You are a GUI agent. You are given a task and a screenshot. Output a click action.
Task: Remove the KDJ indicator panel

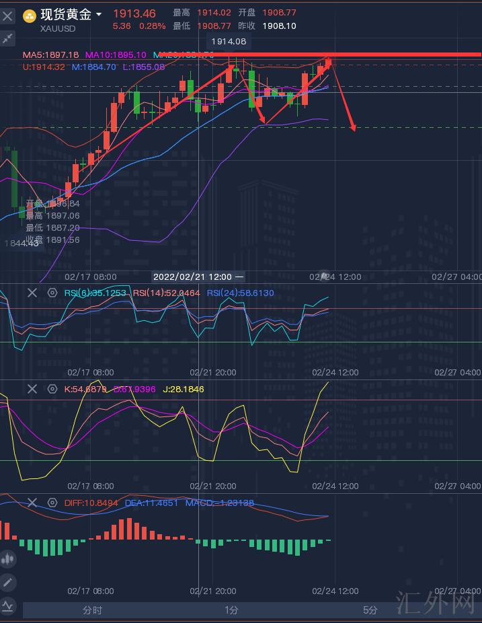[32, 389]
